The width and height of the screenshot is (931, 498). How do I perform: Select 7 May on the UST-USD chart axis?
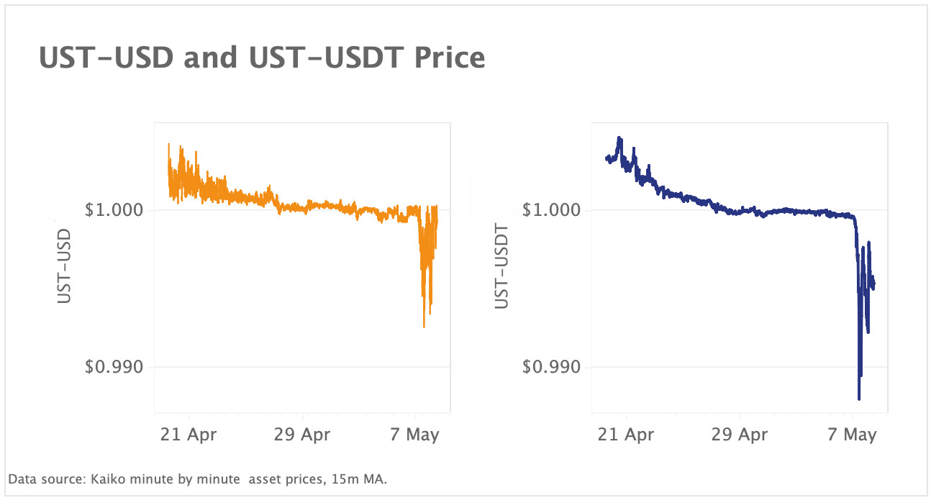tap(414, 435)
